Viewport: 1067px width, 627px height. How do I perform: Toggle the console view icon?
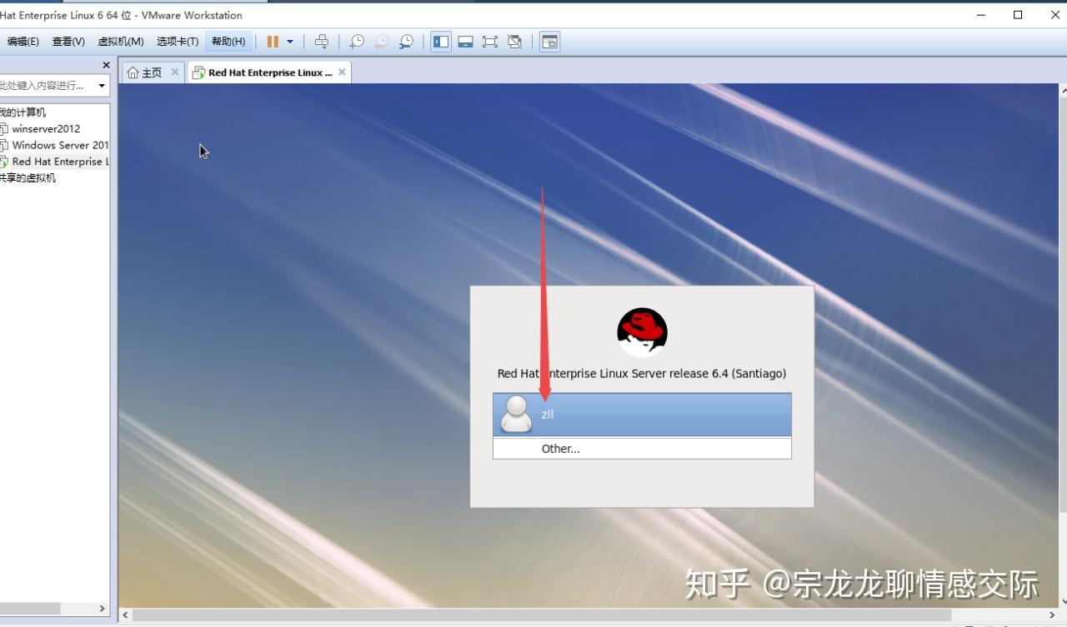pyautogui.click(x=549, y=42)
